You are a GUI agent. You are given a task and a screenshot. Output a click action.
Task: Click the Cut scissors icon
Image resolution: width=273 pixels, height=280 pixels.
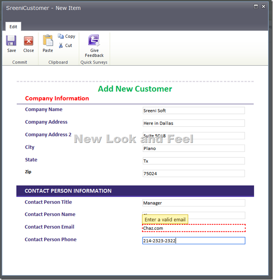[x=61, y=45]
